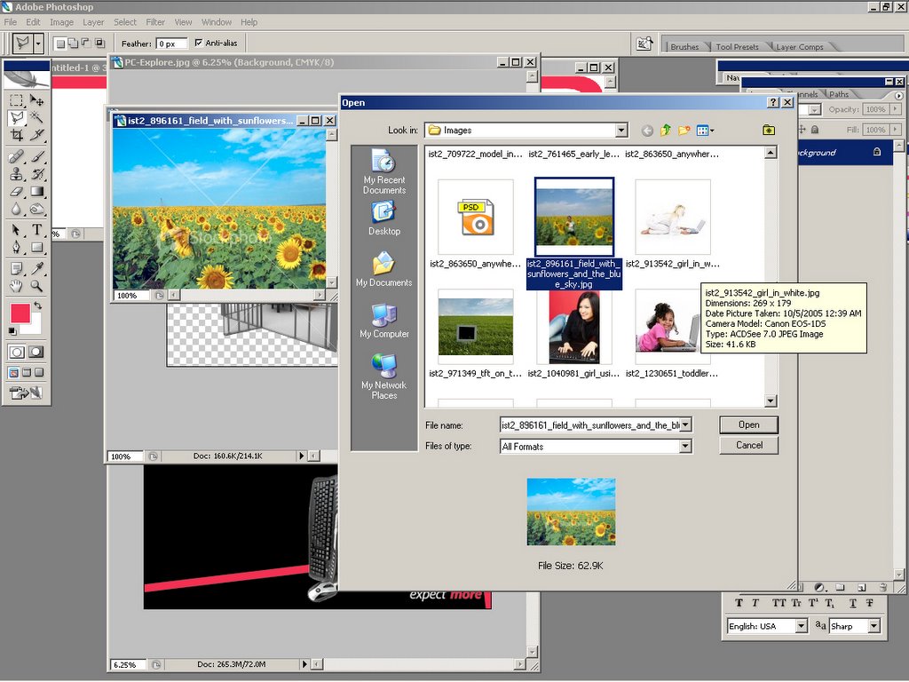909x682 pixels.
Task: Select the Slice tool
Action: click(36, 136)
